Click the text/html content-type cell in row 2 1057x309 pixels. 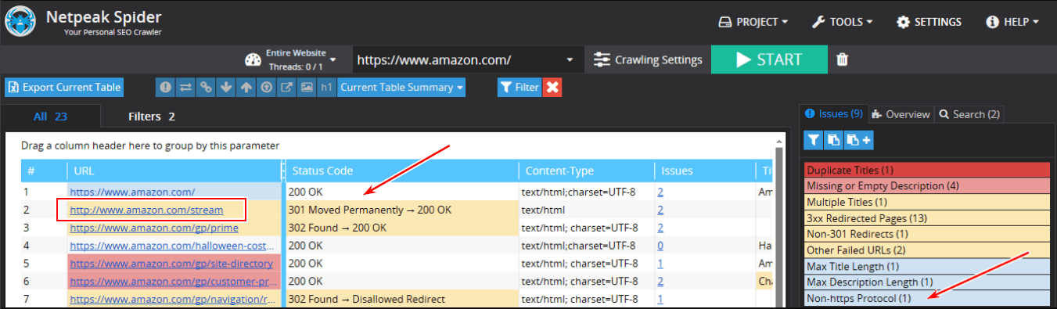[x=587, y=210]
